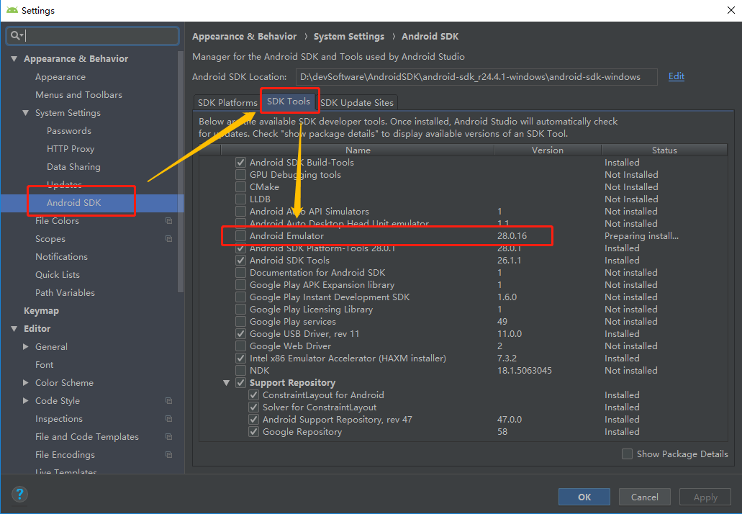Viewport: 742px width, 514px height.
Task: Uncheck ConstraintLayout for Android
Action: (x=253, y=394)
